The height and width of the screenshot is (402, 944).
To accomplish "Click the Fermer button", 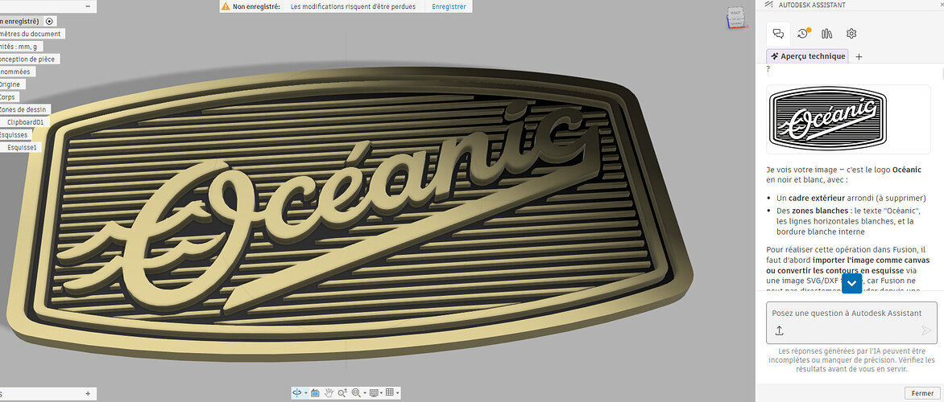I will (x=922, y=393).
